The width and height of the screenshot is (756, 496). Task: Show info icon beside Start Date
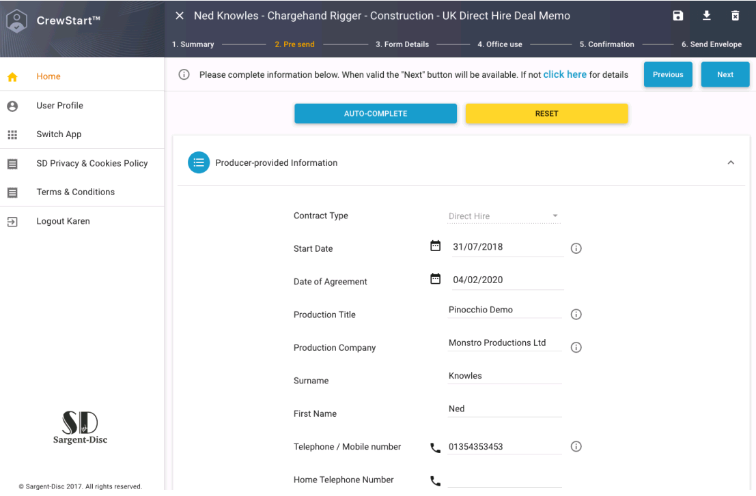point(576,248)
